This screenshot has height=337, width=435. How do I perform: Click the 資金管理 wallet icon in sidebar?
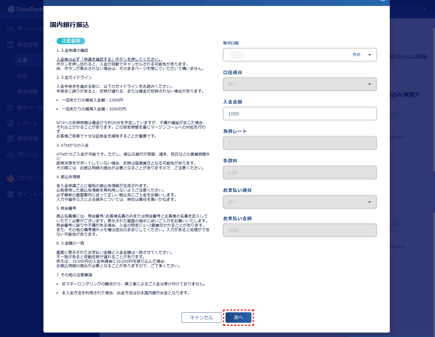(x=11, y=45)
